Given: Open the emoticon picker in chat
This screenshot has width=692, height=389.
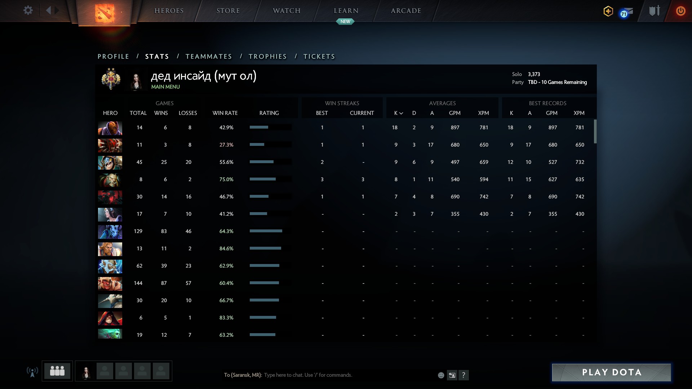Looking at the screenshot, I should (x=441, y=375).
